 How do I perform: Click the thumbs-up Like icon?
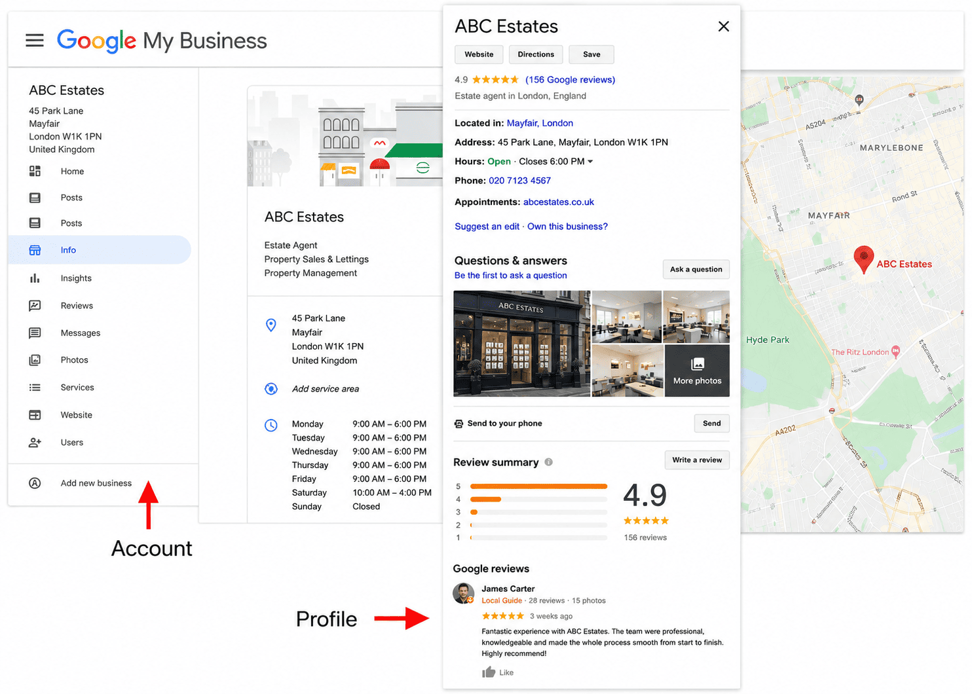(x=489, y=672)
